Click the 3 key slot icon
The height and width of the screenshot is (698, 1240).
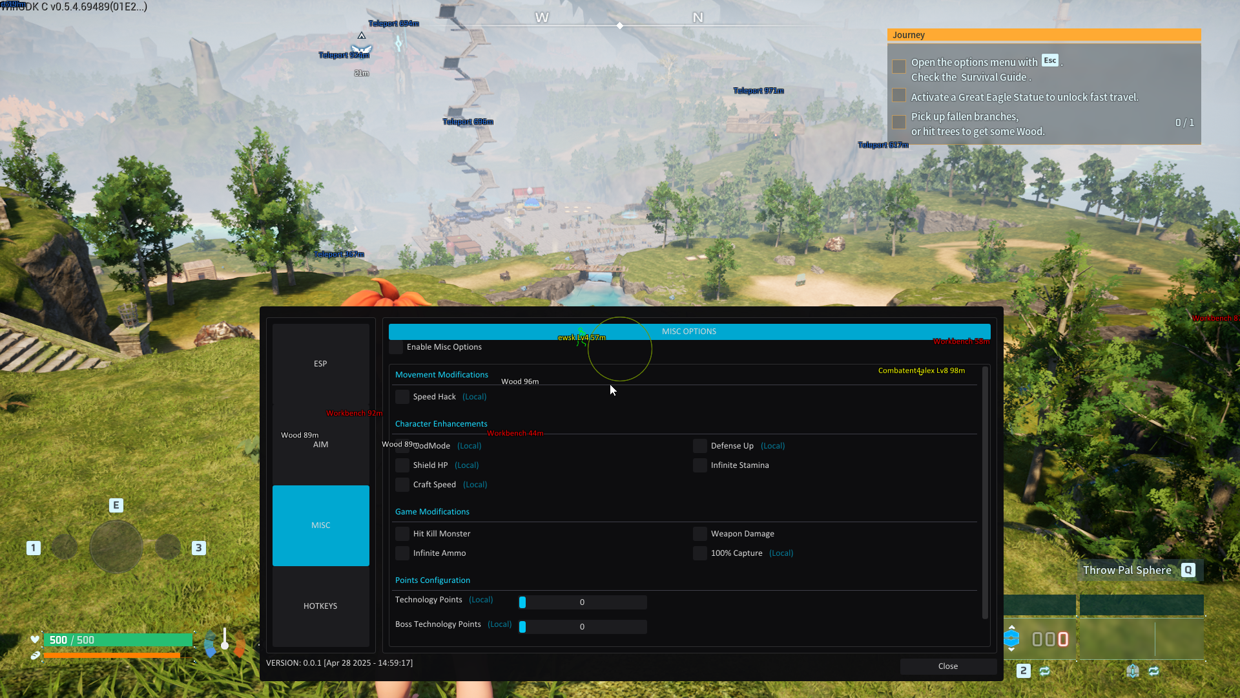point(199,548)
